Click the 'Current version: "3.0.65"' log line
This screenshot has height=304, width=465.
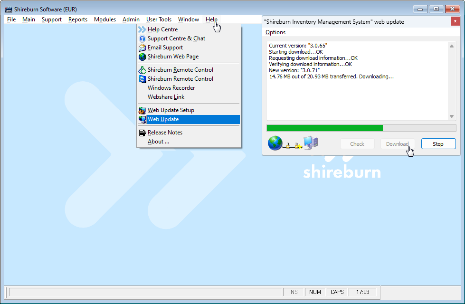pos(298,46)
